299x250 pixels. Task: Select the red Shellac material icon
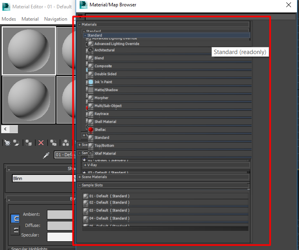[x=91, y=130]
